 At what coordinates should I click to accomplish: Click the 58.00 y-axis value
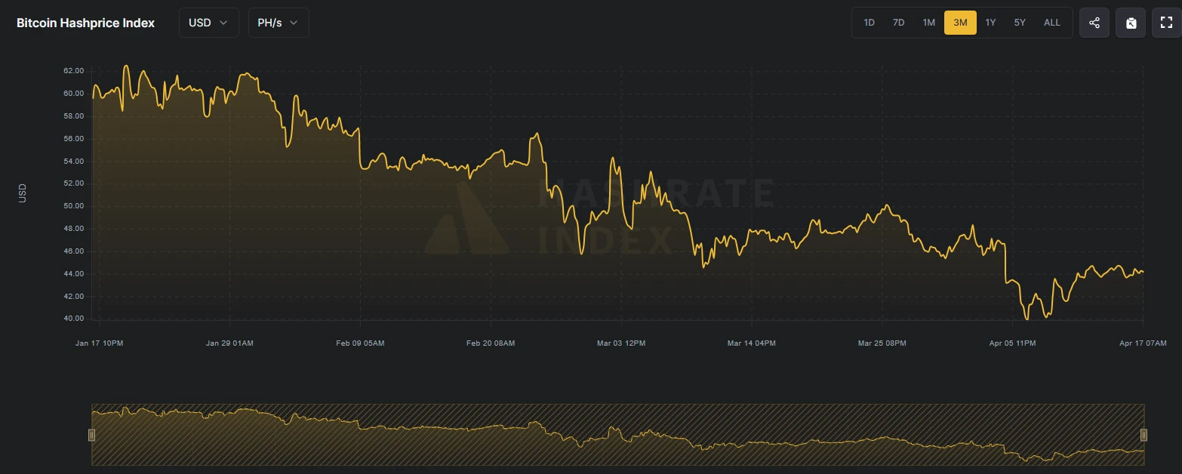tap(73, 116)
